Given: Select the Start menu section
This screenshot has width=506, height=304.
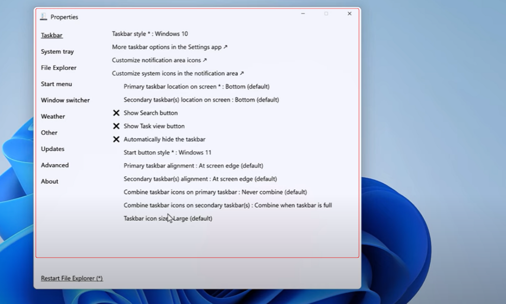Looking at the screenshot, I should 56,84.
